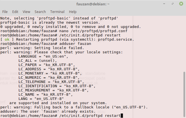Open the Search menu
This screenshot has width=186, height=118.
coord(40,12)
